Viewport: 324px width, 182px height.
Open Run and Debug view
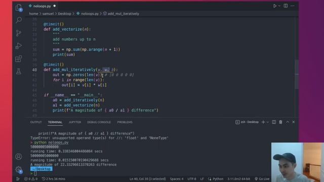tap(19, 46)
